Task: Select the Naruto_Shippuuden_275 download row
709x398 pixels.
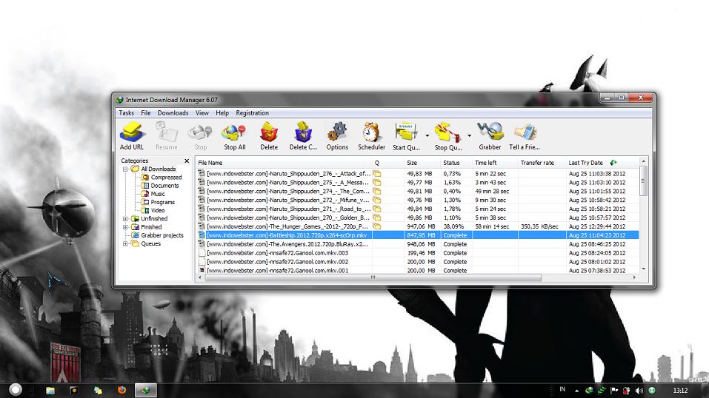Action: (x=418, y=183)
